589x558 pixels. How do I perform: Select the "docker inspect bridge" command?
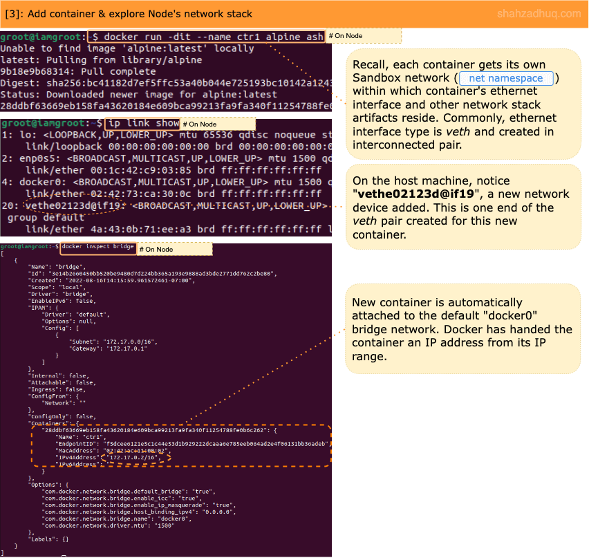coord(97,246)
